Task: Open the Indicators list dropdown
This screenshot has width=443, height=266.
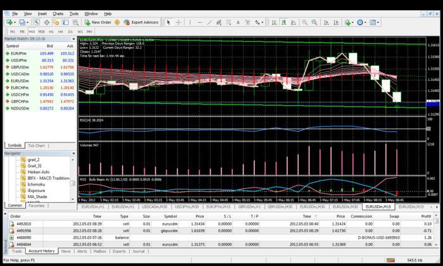Action: [x=349, y=22]
